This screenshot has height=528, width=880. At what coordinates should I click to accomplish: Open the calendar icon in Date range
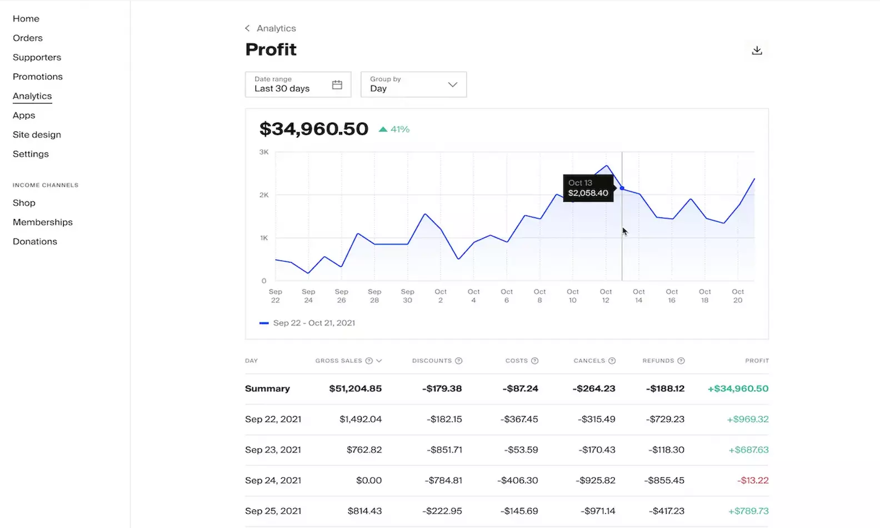337,84
